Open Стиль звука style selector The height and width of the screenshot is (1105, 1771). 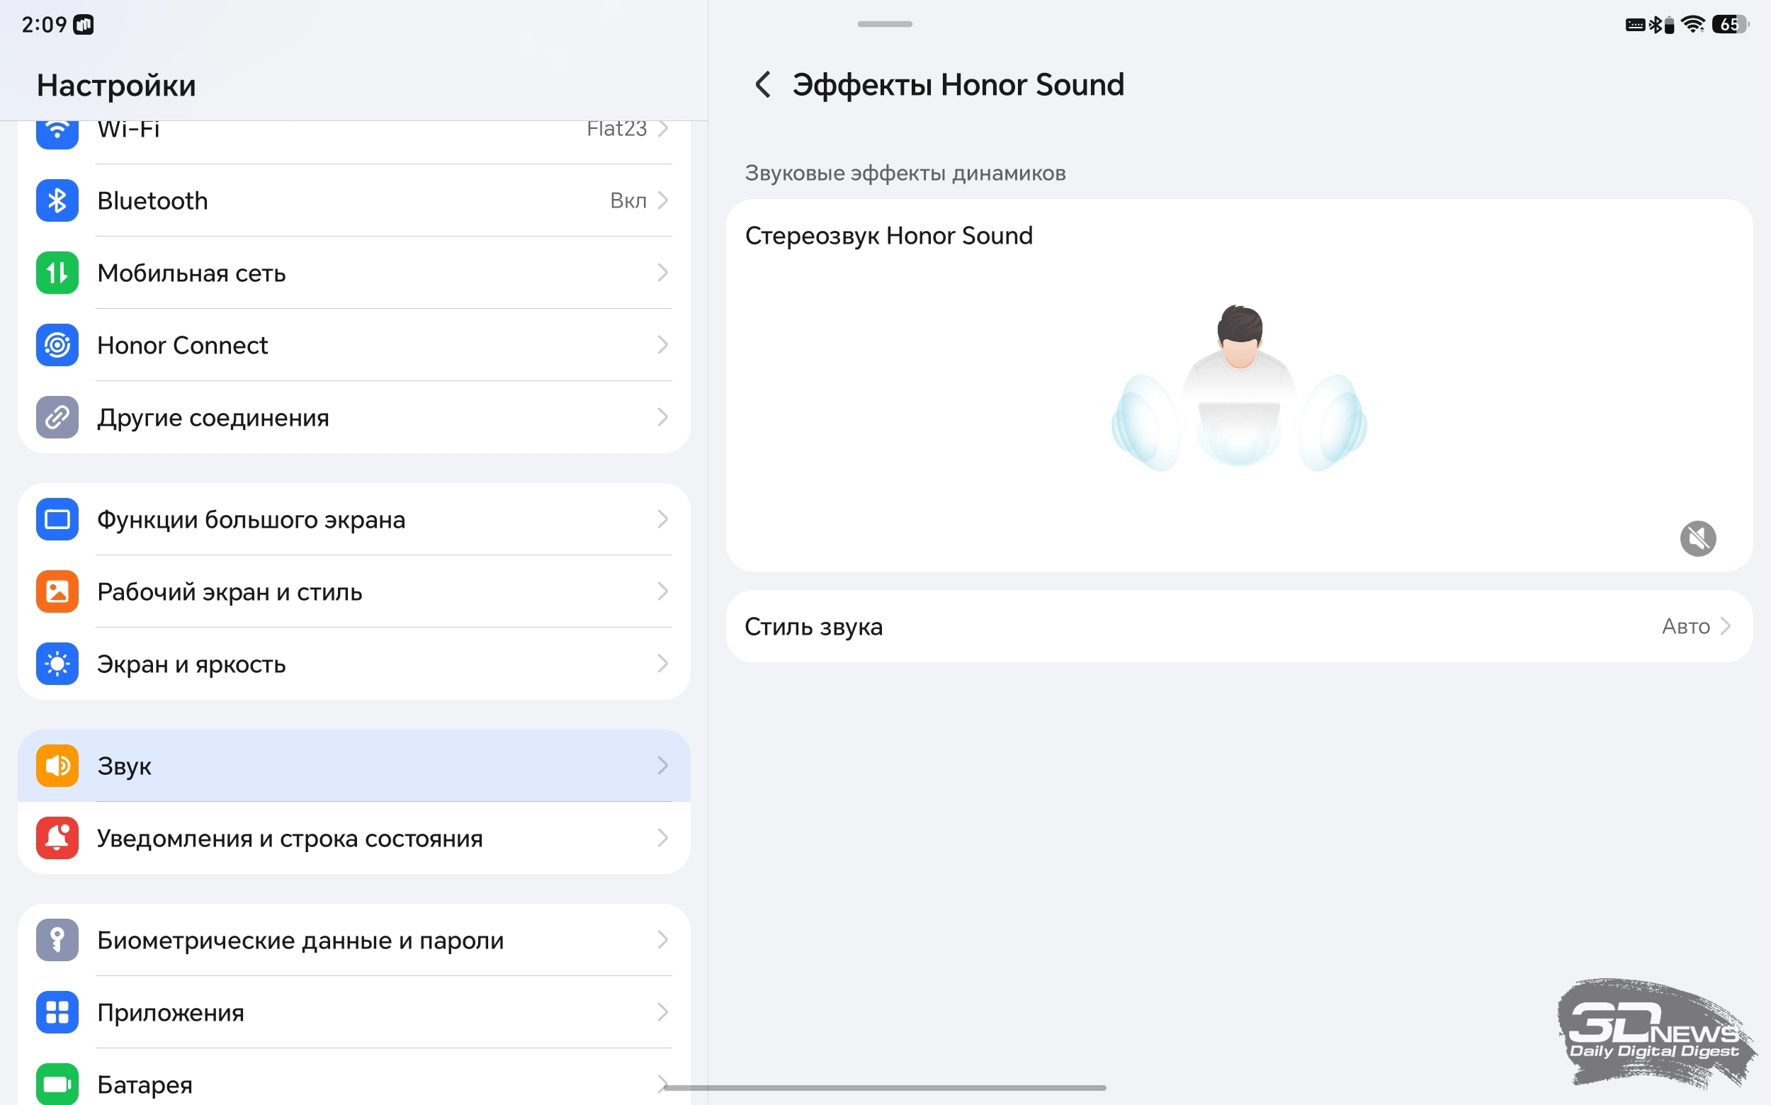1239,626
